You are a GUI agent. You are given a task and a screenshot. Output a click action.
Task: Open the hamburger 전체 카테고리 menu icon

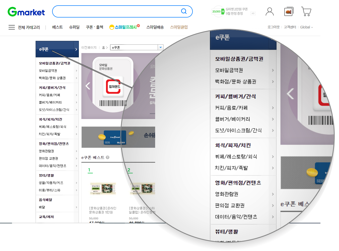[12, 27]
